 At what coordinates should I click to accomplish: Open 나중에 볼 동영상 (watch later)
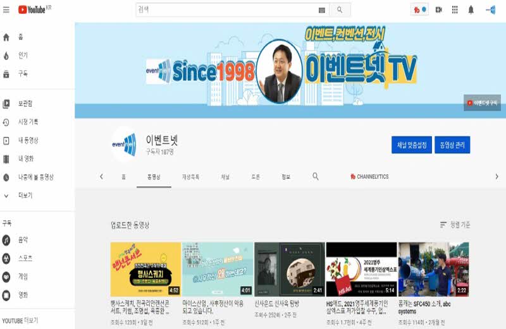[35, 177]
